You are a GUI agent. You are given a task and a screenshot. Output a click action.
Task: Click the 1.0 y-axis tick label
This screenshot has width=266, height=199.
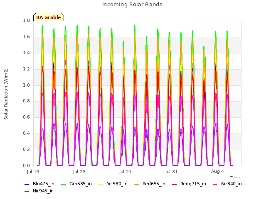coord(26,85)
